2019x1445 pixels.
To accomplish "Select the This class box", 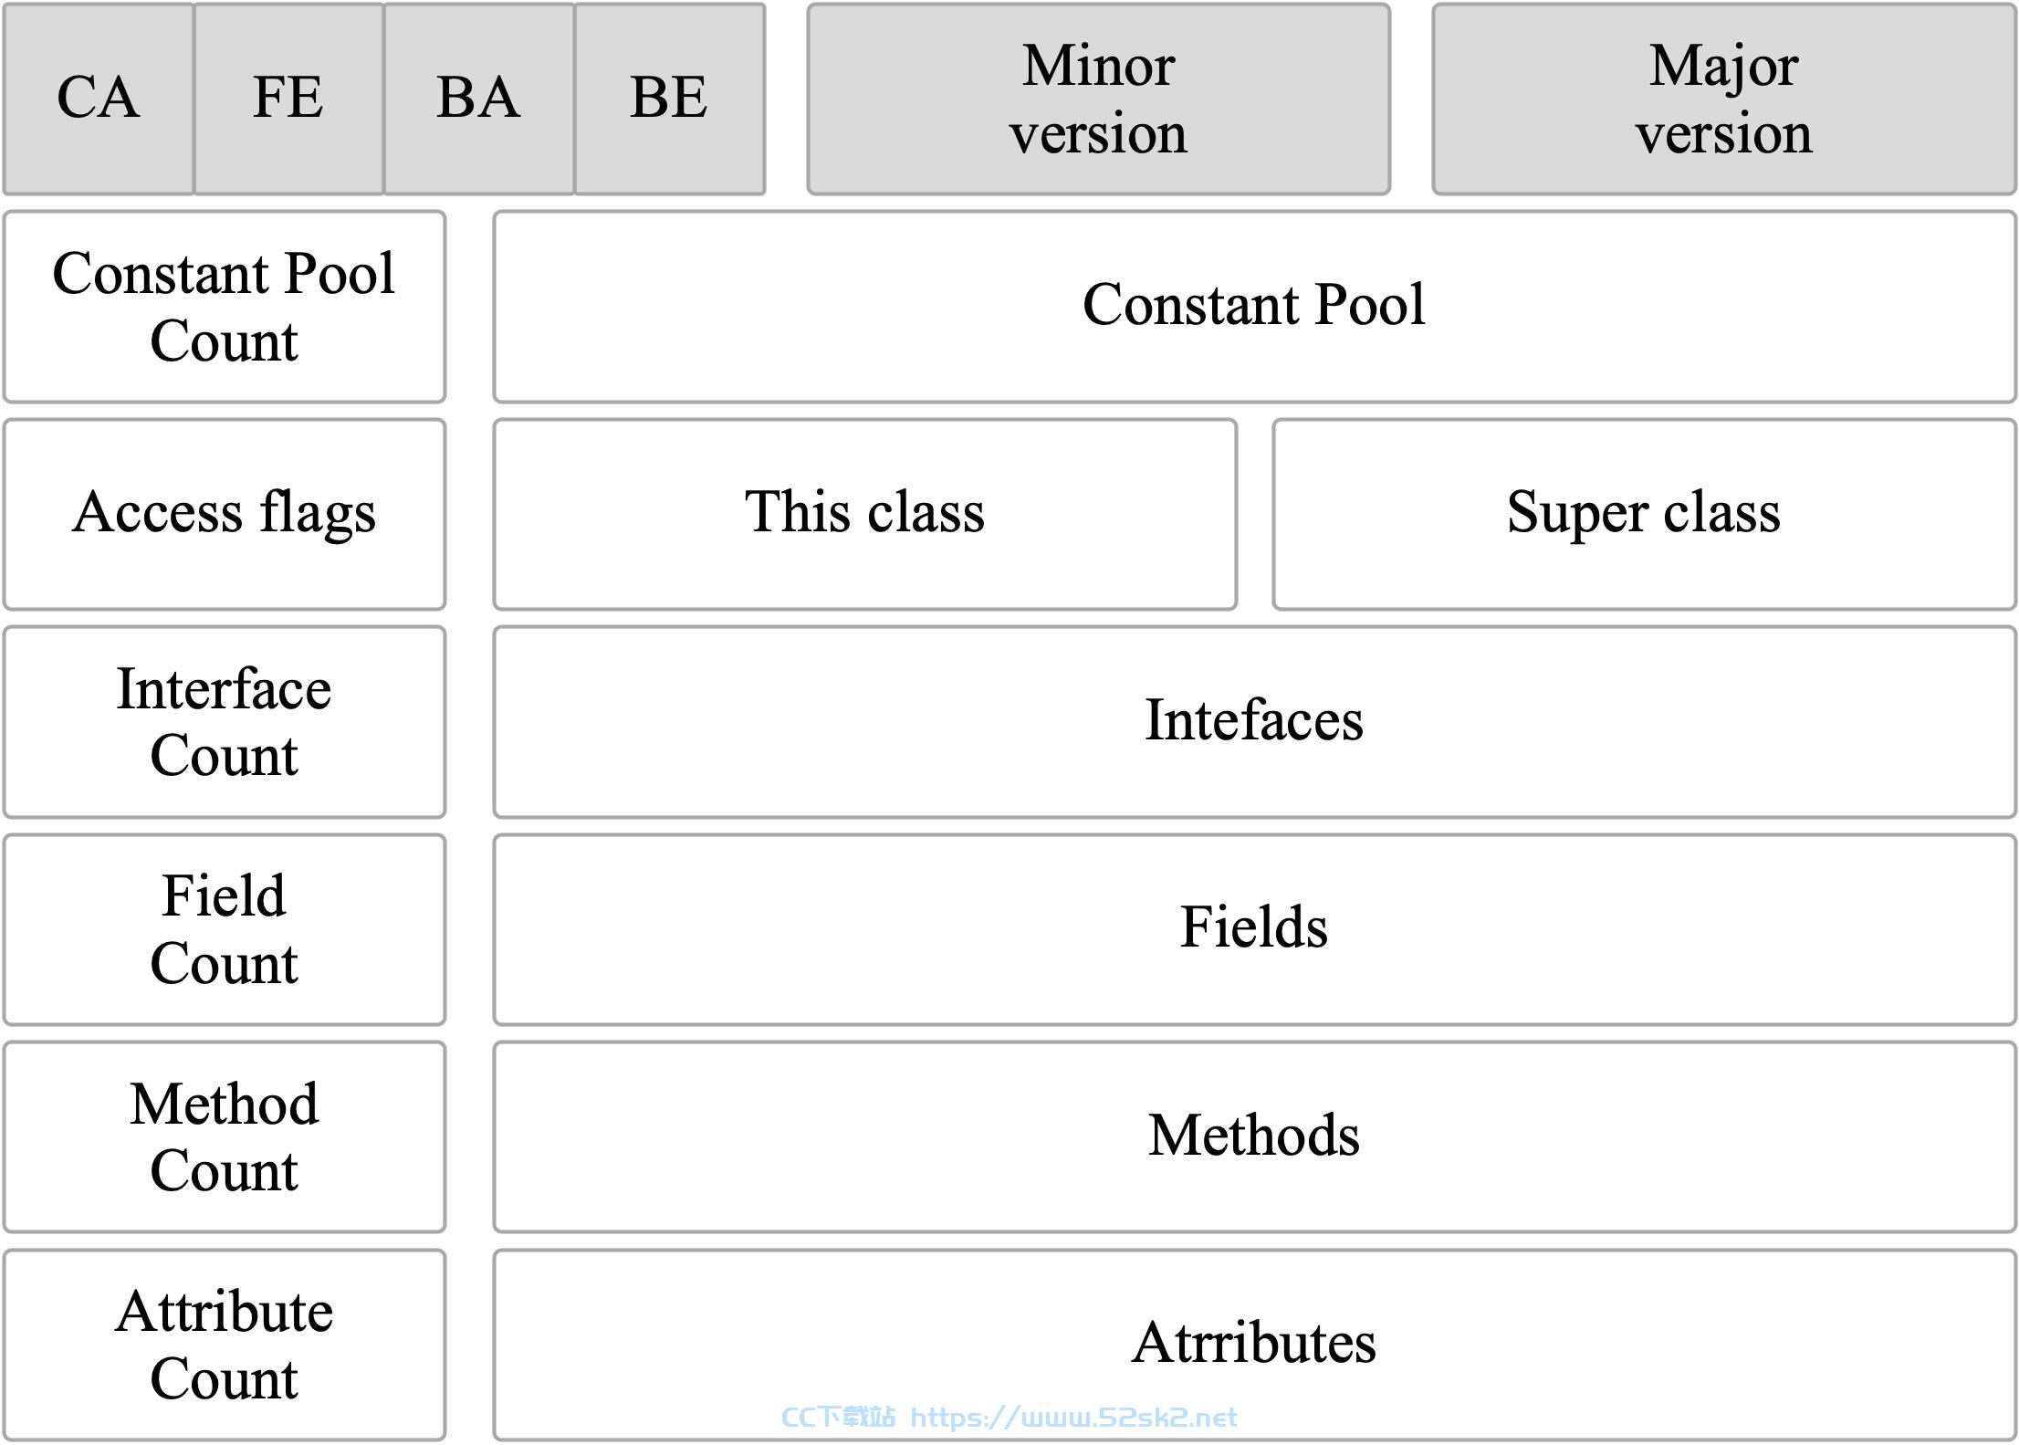I will 865,514.
